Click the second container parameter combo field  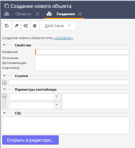click(32, 106)
